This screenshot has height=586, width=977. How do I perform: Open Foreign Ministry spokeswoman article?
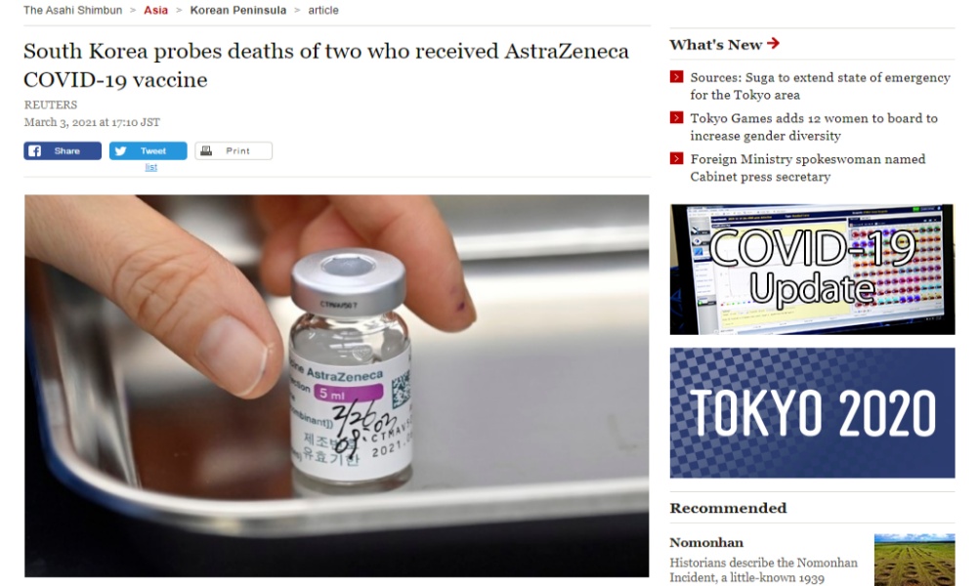tap(808, 168)
